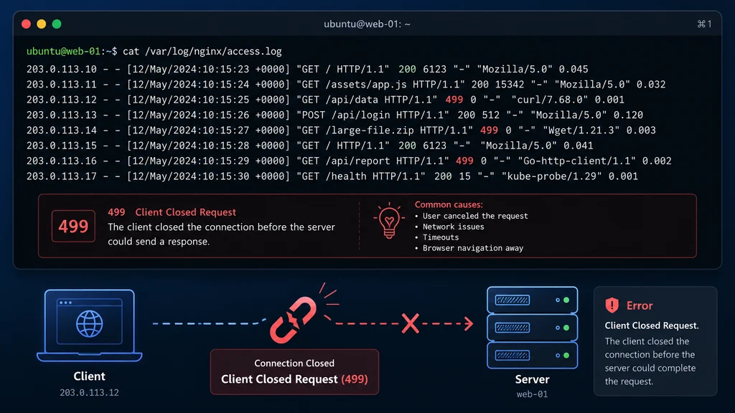Click the Client laptop globe icon
Viewport: 735px width, 413px height.
pos(90,324)
